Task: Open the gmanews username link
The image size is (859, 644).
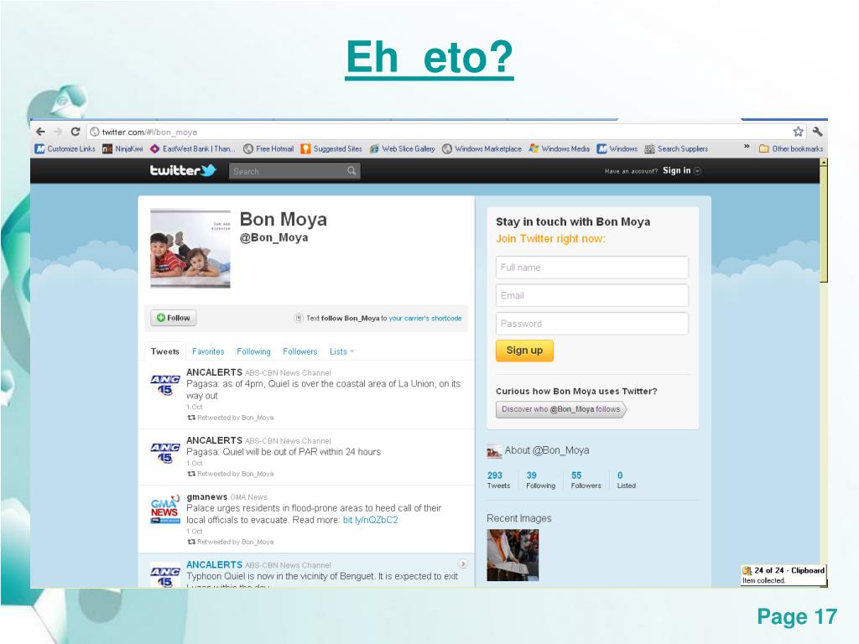Action: [207, 496]
